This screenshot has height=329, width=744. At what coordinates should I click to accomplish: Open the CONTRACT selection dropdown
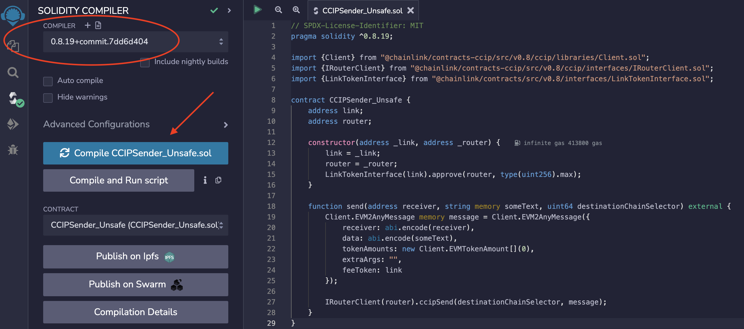pyautogui.click(x=135, y=225)
